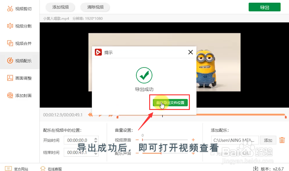Open the 视频合并 sidebar item
289x171 pixels.
(19, 43)
